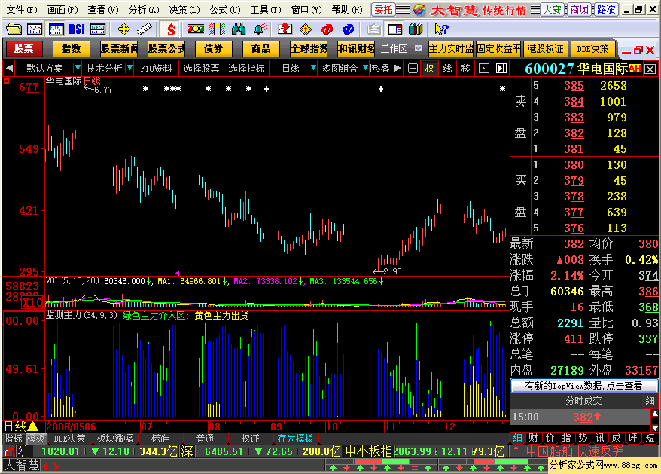Click 选择股票 in the chart toolbar
The width and height of the screenshot is (661, 474).
(x=201, y=68)
